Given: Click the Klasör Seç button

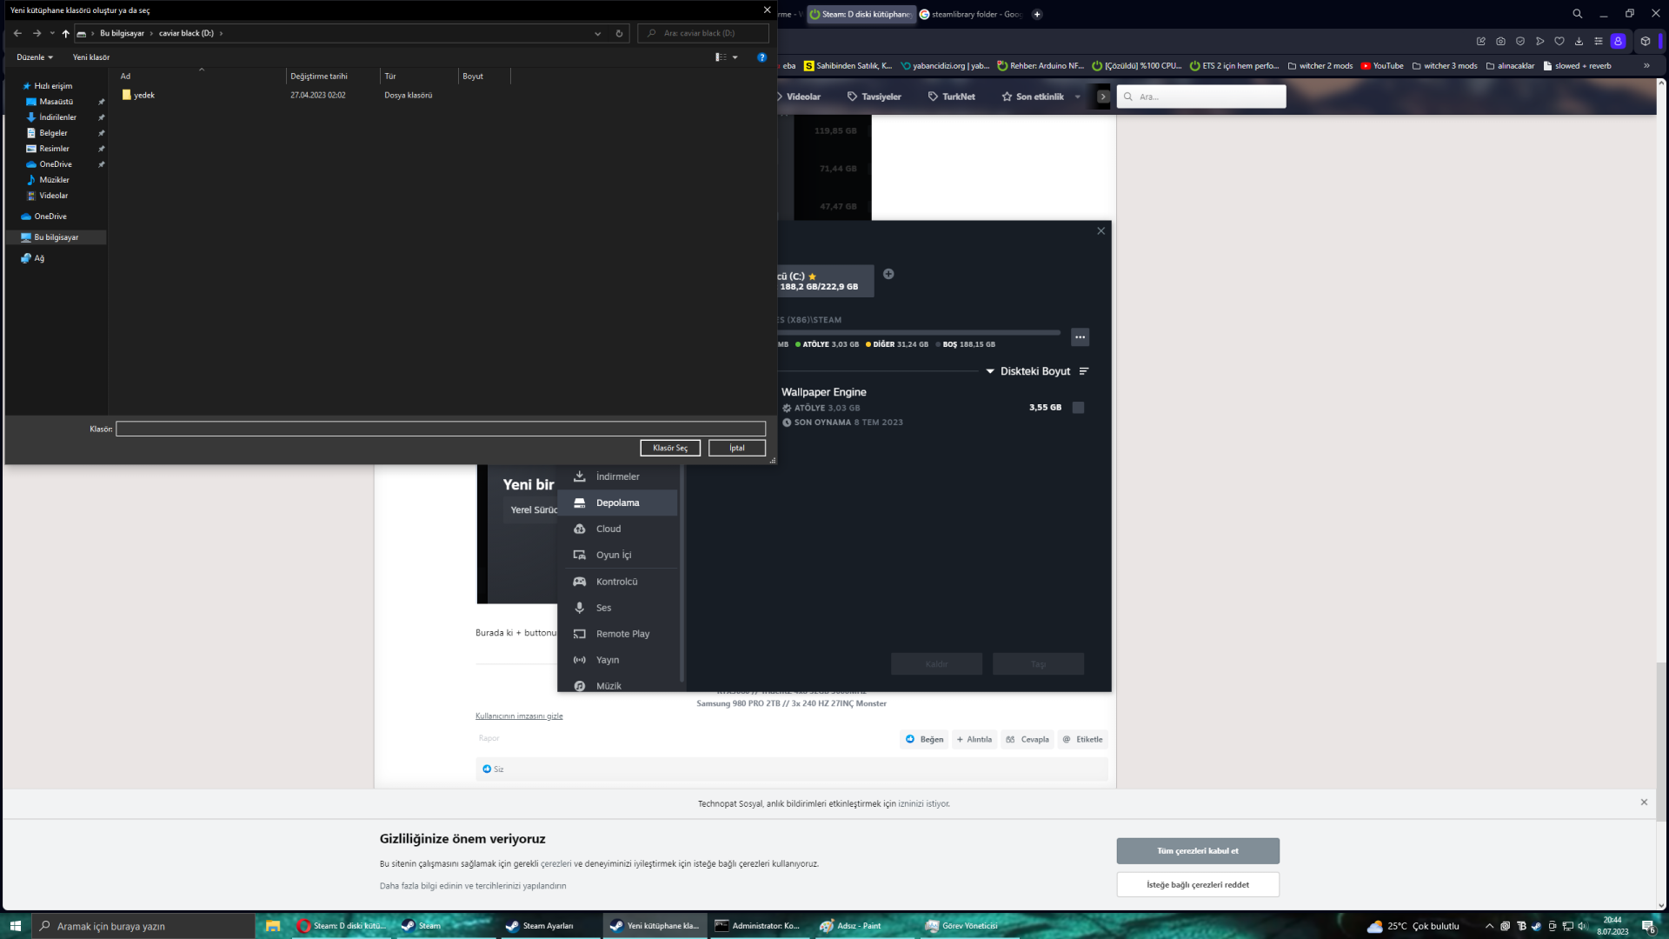Looking at the screenshot, I should (670, 448).
